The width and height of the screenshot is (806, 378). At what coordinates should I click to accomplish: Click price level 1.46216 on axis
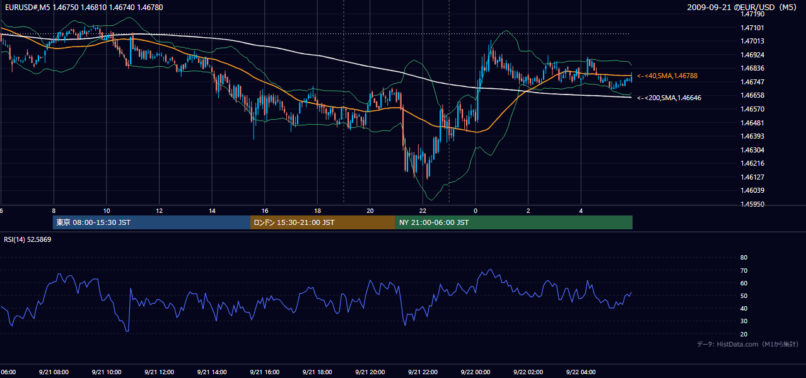coord(753,163)
